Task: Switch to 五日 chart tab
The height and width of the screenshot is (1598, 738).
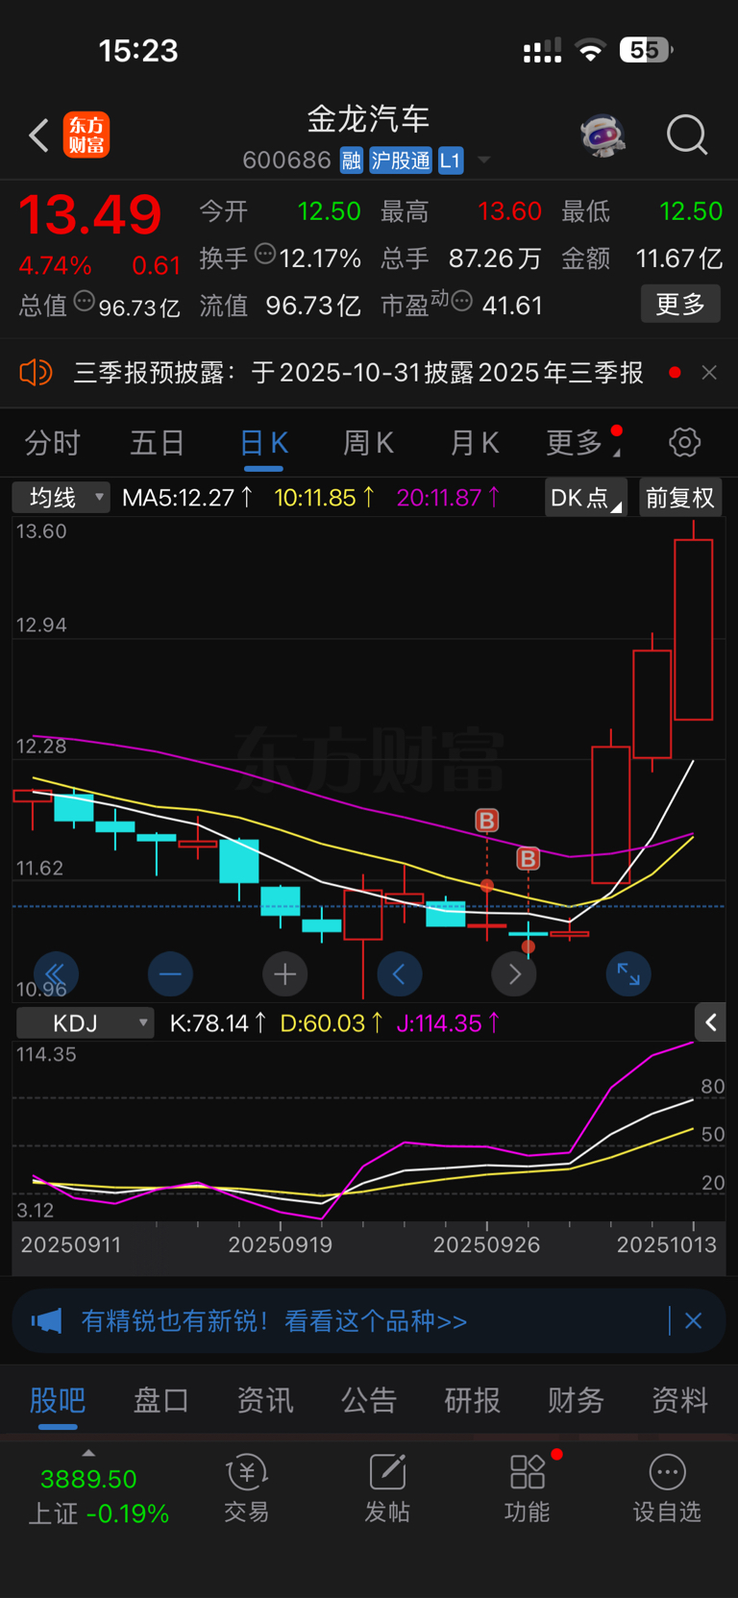Action: click(157, 442)
